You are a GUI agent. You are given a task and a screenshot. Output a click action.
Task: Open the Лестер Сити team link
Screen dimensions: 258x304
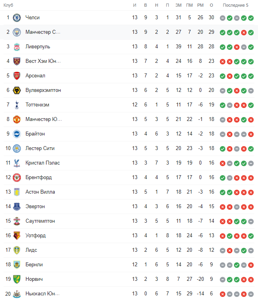click(40, 148)
